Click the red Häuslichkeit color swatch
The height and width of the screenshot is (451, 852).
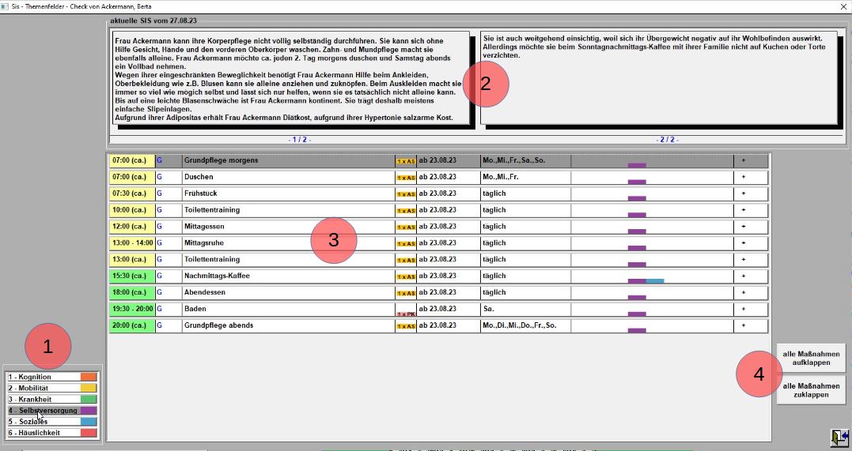tap(89, 433)
